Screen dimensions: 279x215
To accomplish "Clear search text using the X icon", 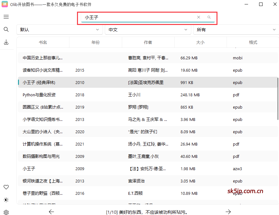I will coord(199,17).
